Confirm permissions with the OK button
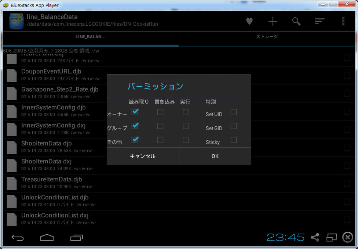This screenshot has width=358, height=249. 215,156
